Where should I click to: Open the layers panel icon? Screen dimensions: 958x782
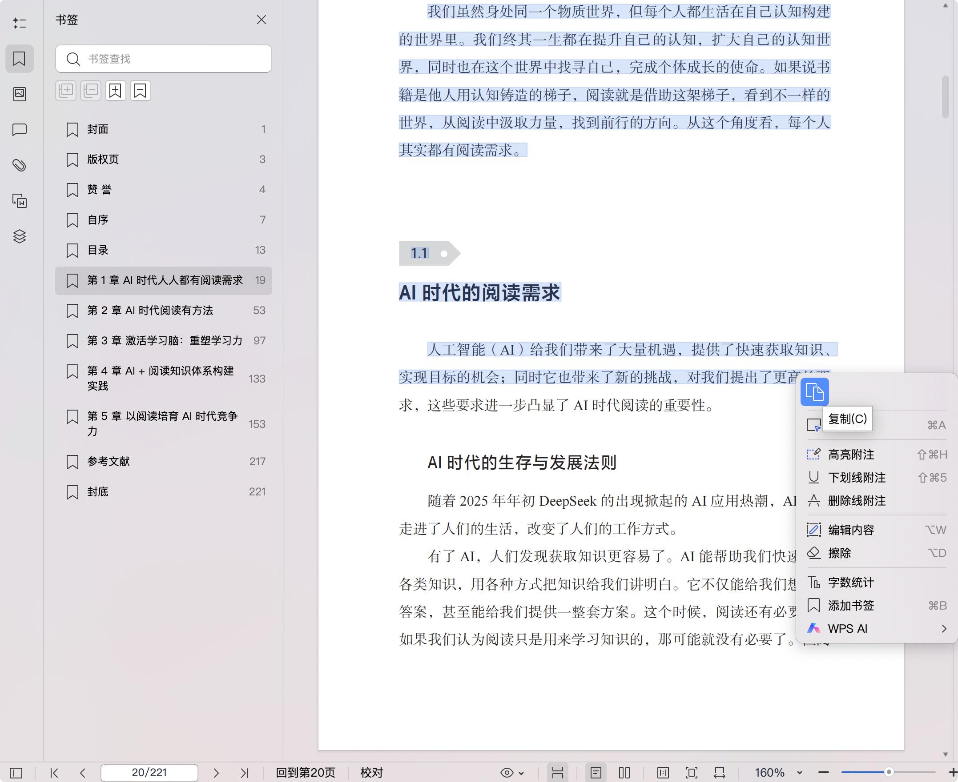pos(20,236)
